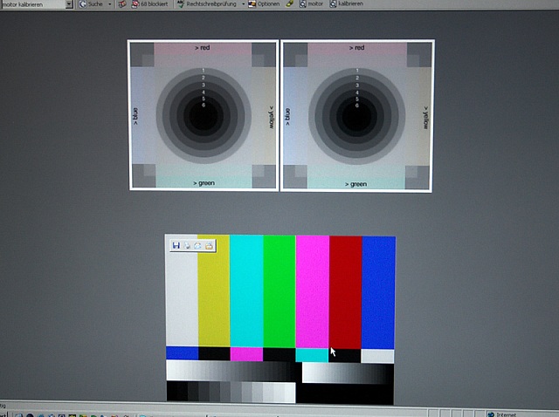Click the Internet zone indicator in status bar
Screen dimensions: 559x417
click(x=505, y=414)
